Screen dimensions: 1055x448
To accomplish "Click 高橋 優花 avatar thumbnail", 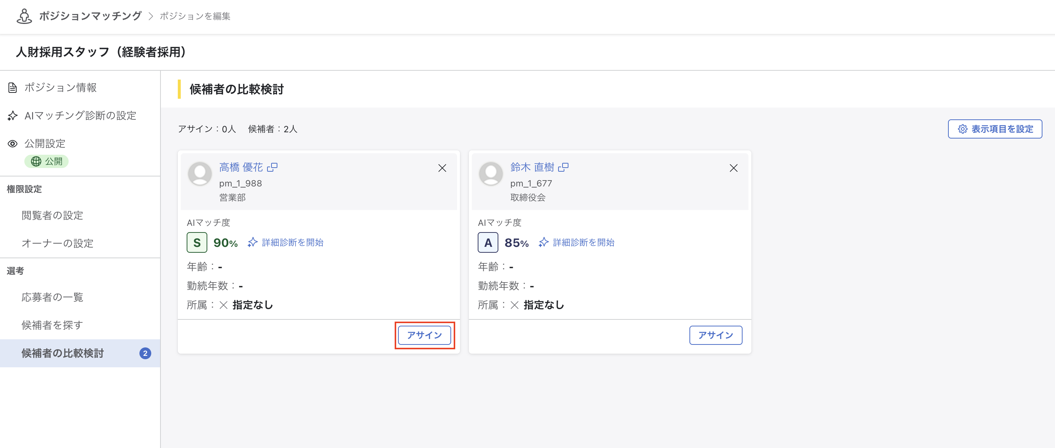I will point(200,174).
